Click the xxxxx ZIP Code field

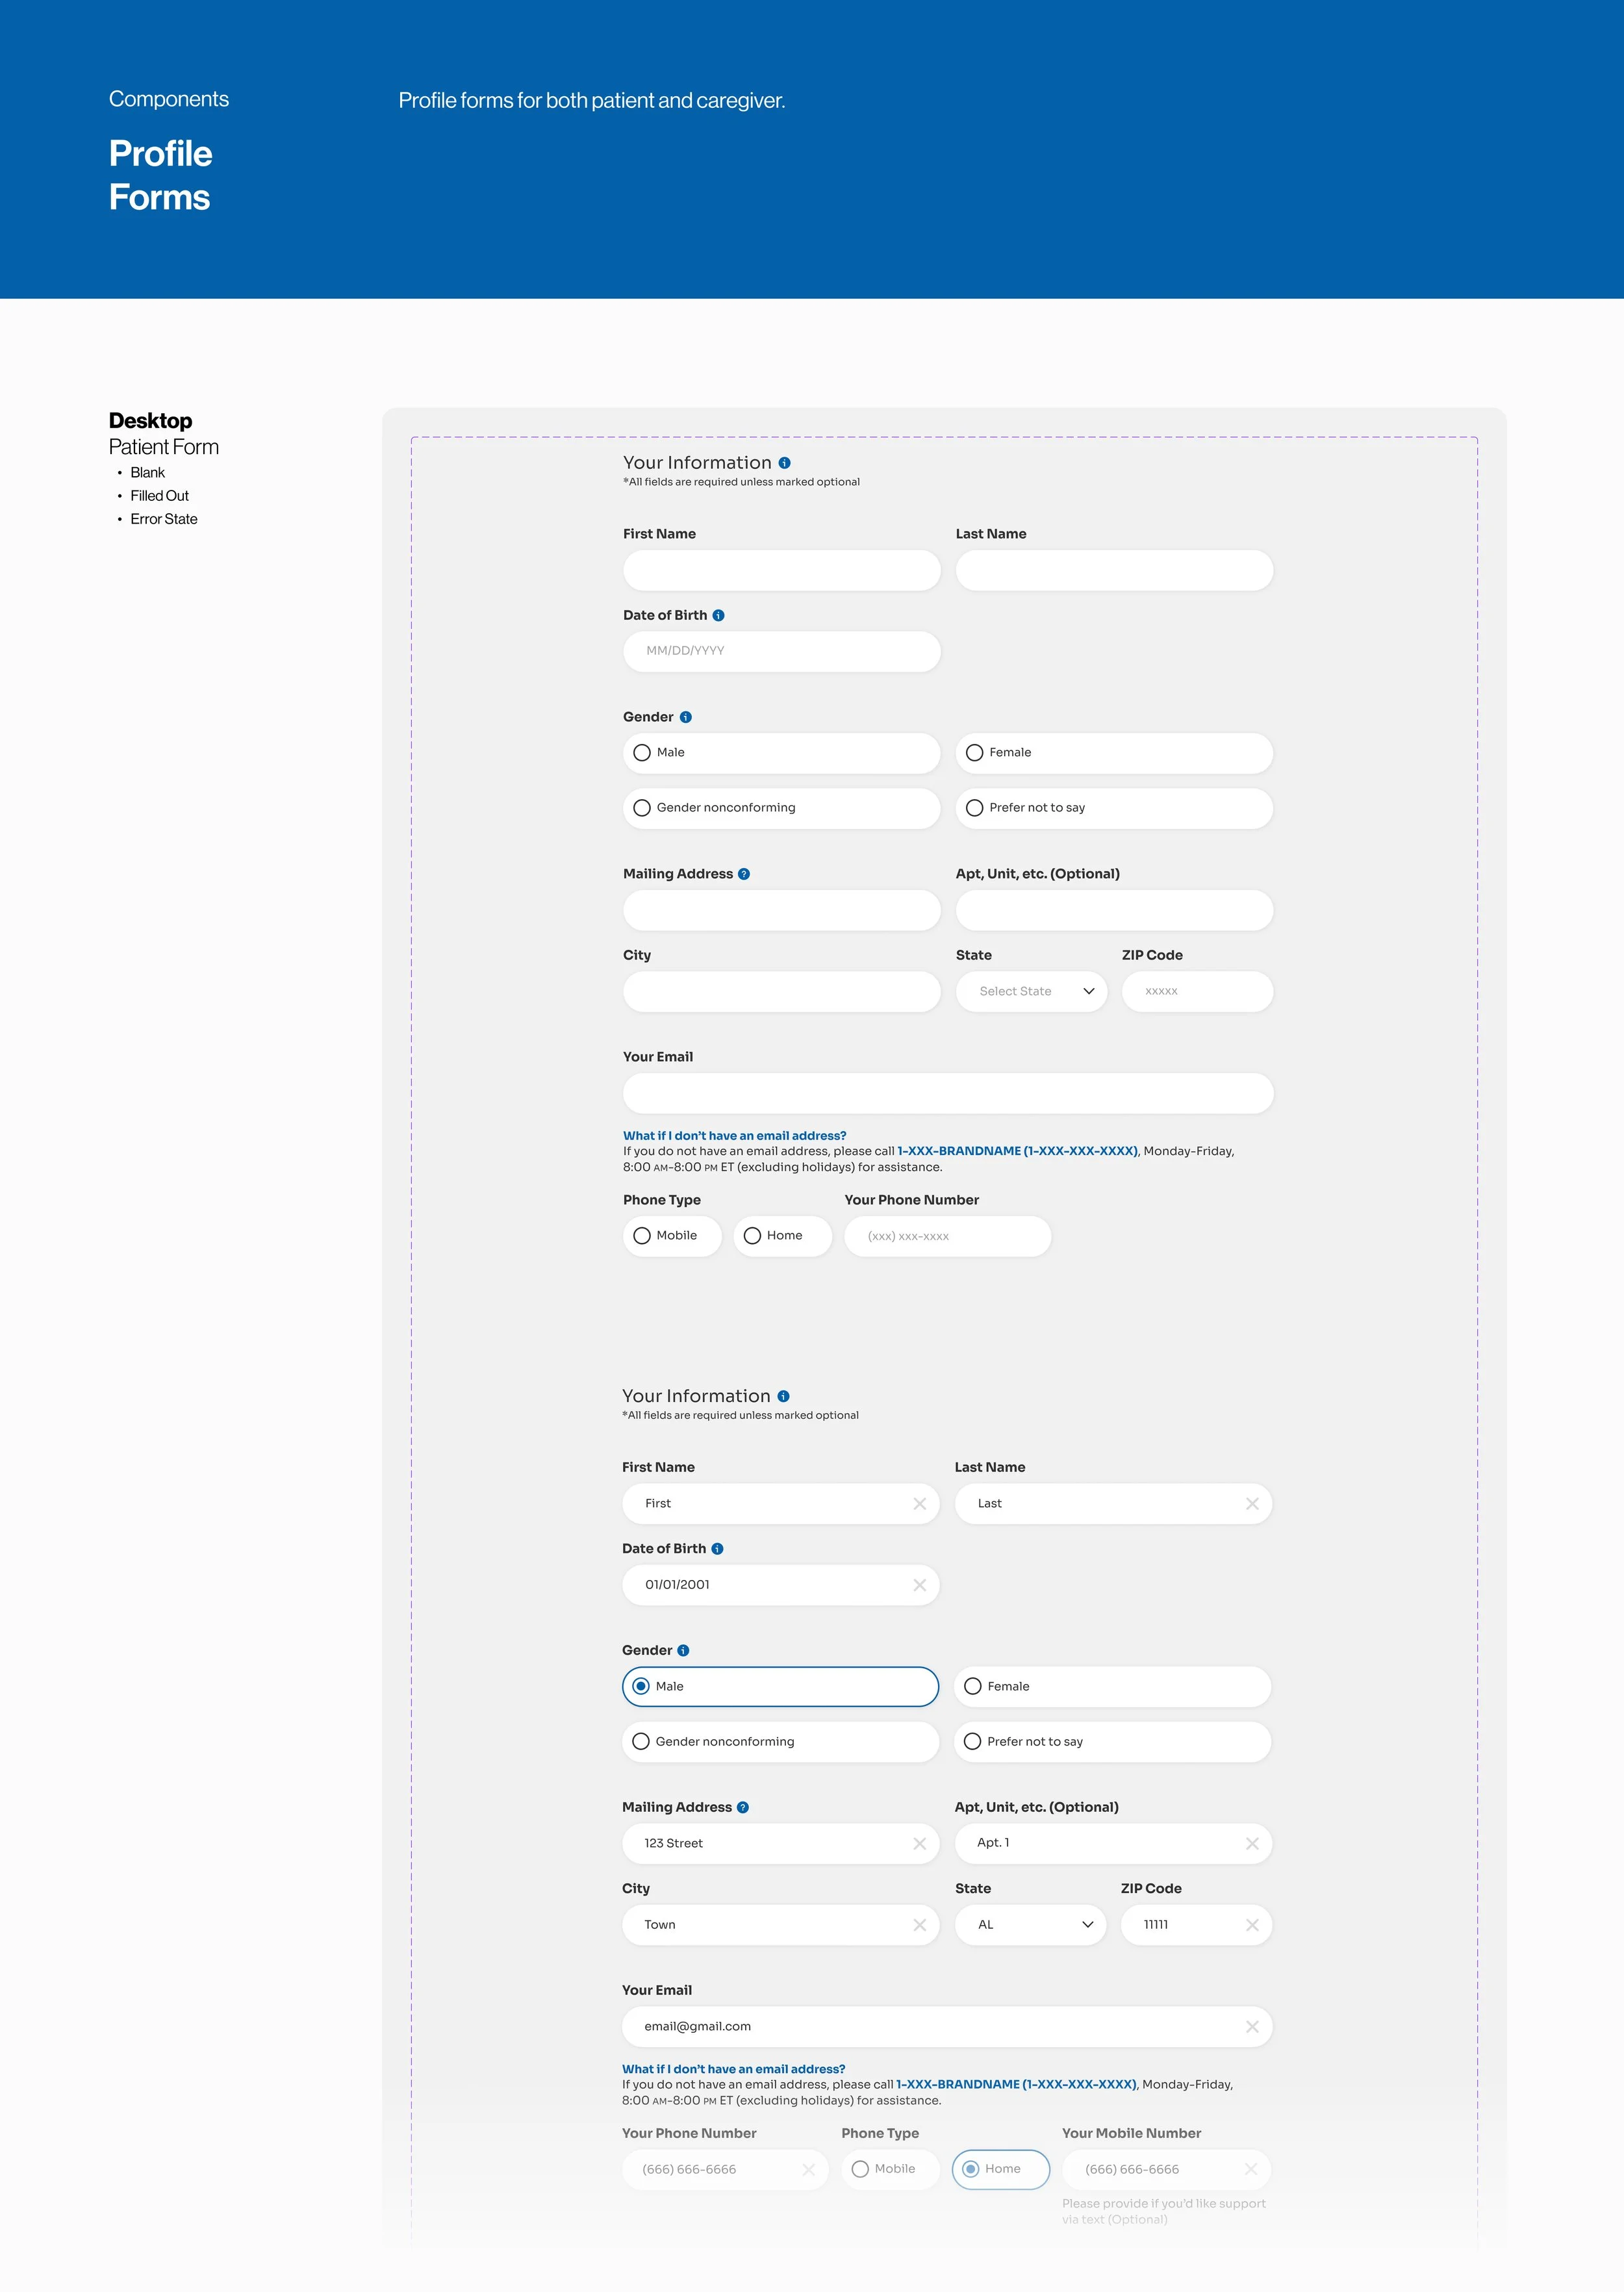tap(1197, 992)
